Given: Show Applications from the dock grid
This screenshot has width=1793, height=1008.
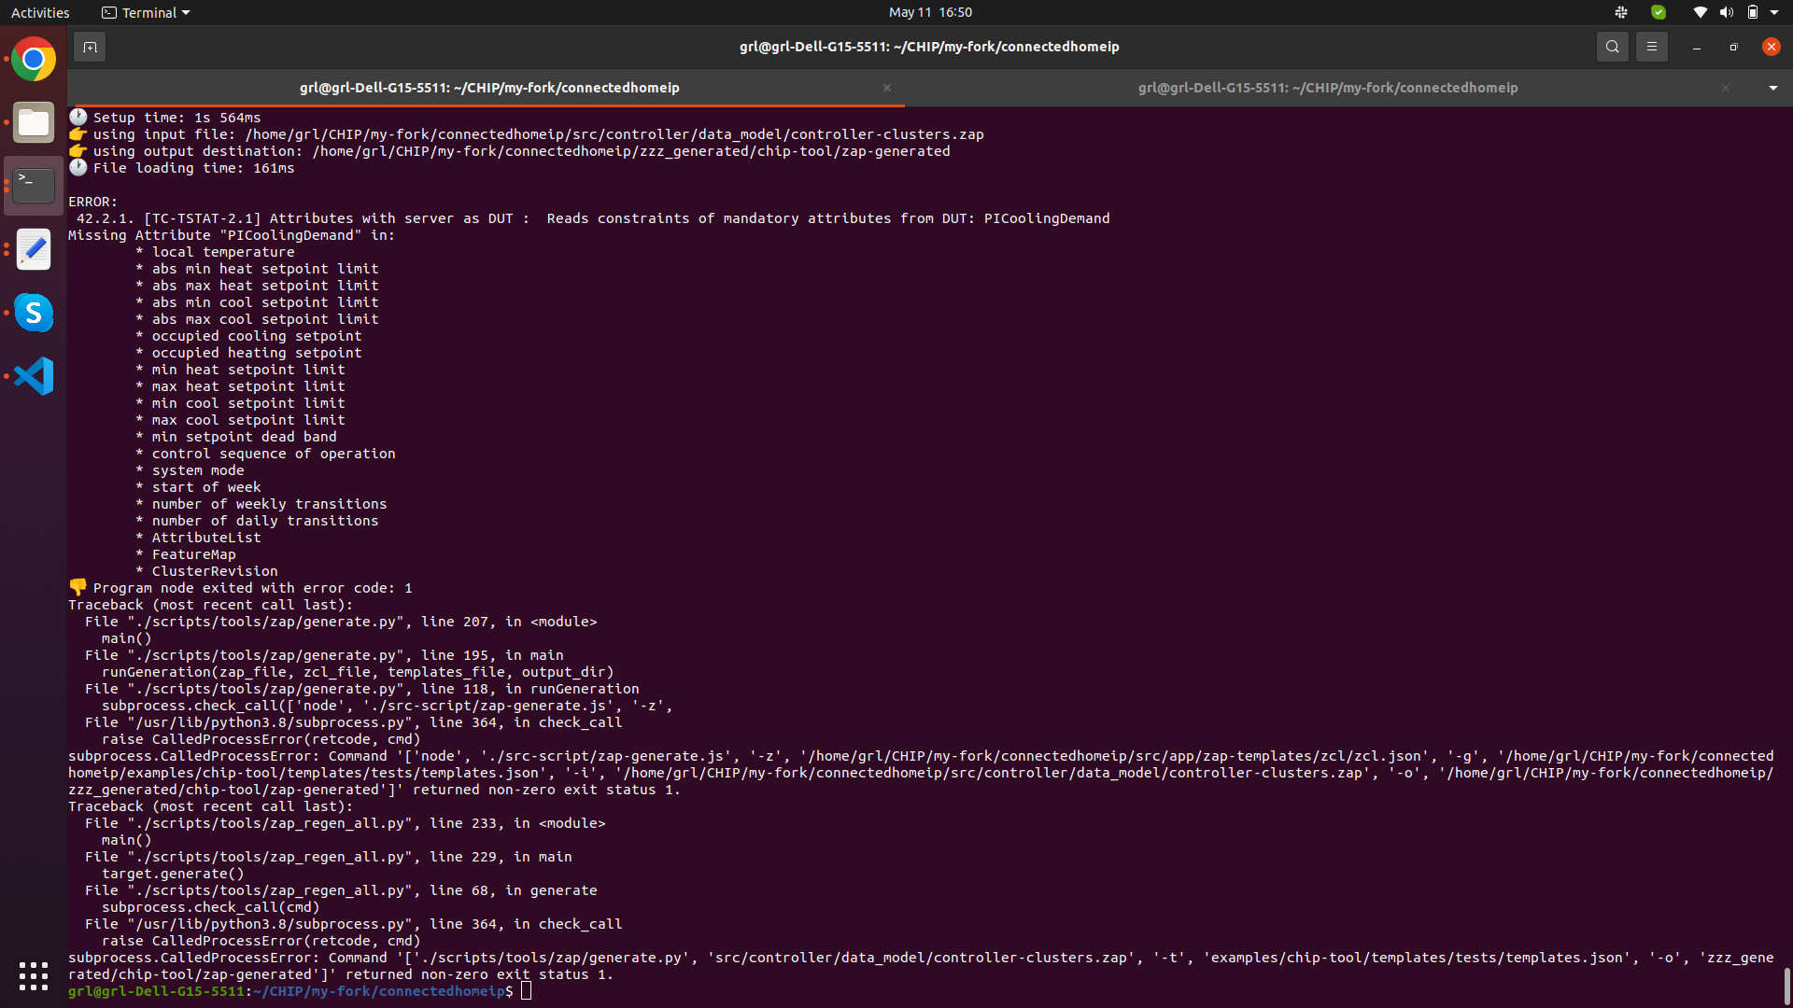Looking at the screenshot, I should coord(33,975).
